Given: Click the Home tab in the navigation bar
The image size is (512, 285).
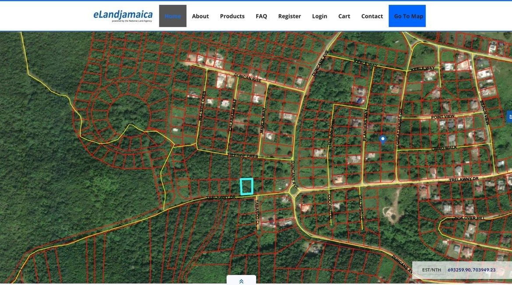Looking at the screenshot, I should (x=172, y=16).
